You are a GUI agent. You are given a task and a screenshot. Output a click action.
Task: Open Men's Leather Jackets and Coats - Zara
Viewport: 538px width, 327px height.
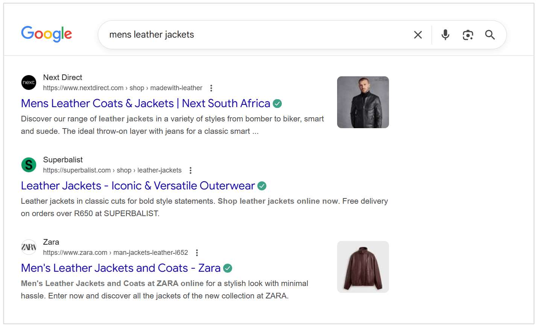point(120,268)
